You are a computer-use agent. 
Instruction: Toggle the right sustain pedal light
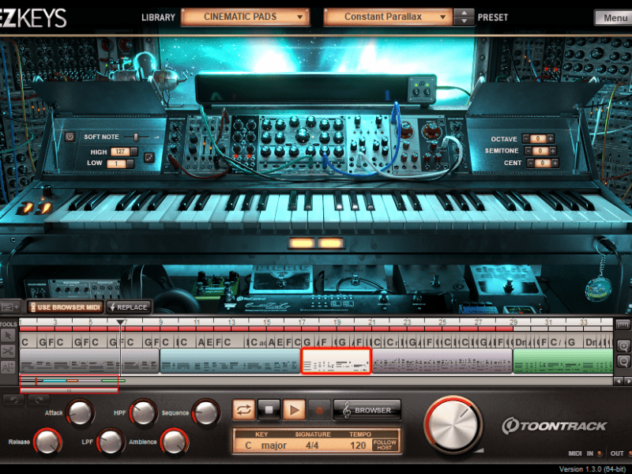click(330, 243)
